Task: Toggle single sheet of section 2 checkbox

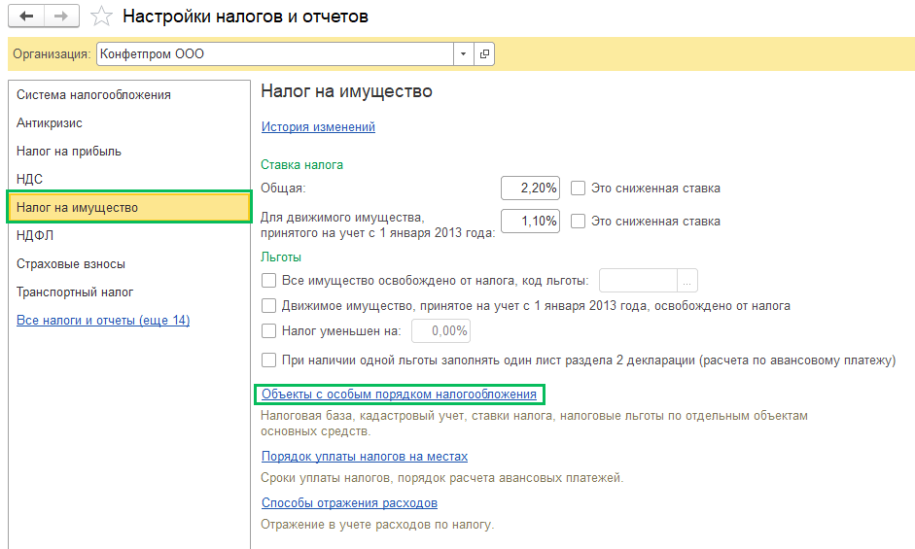Action: [x=269, y=360]
